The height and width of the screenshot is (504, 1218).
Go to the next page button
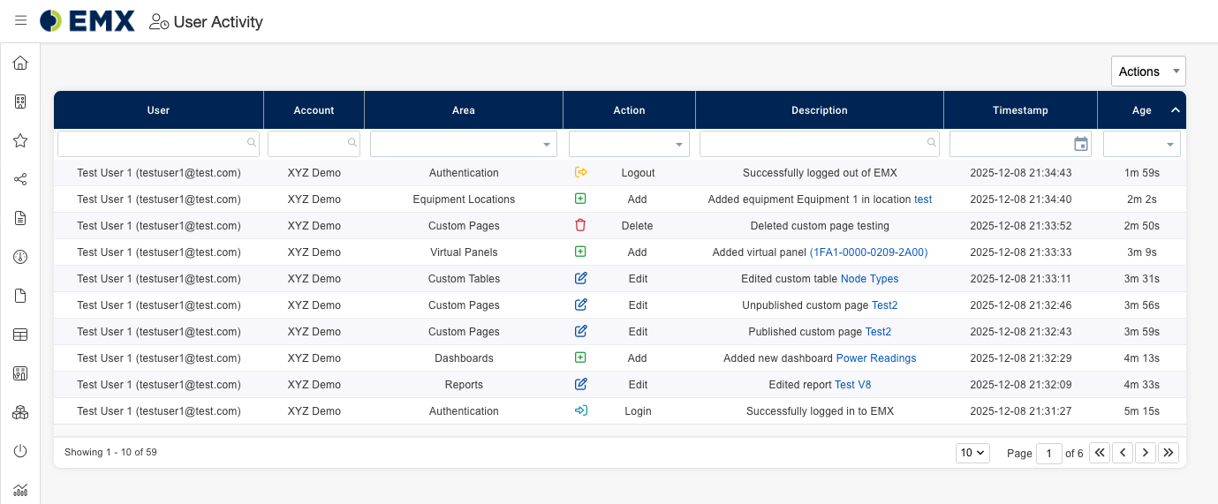point(1146,453)
